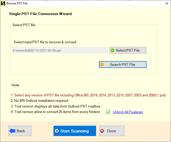This screenshot has width=171, height=142.
Task: Toggle the green checkbox beside Unlock All Features
Action: click(x=108, y=112)
